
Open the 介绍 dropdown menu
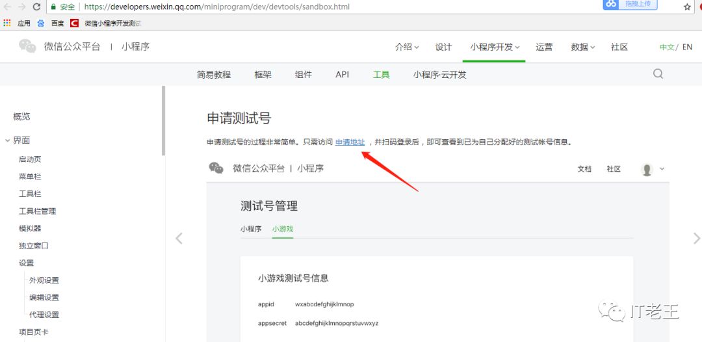(406, 47)
